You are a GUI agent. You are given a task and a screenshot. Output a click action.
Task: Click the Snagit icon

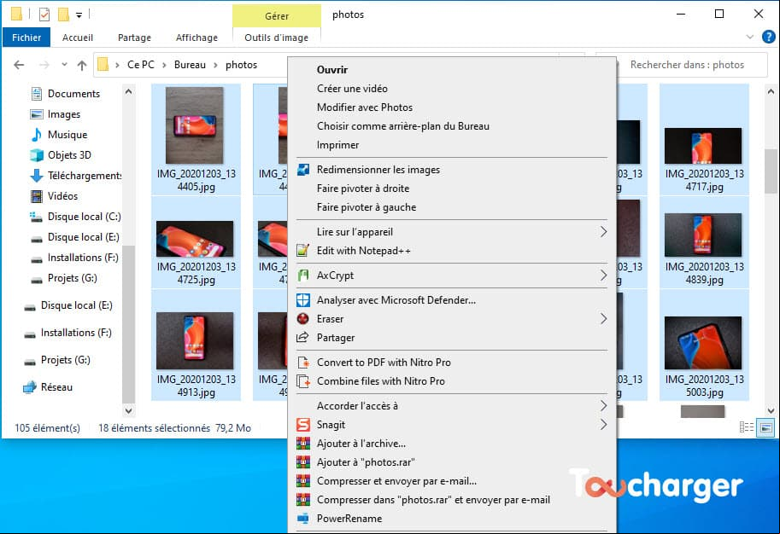[303, 425]
